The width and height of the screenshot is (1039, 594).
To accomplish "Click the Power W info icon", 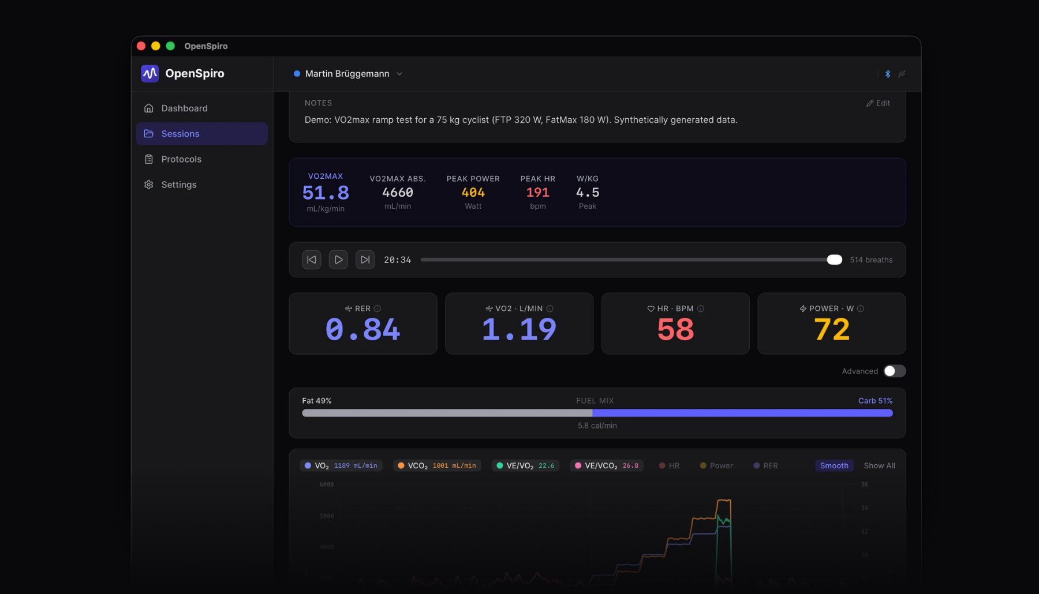I will pos(861,309).
